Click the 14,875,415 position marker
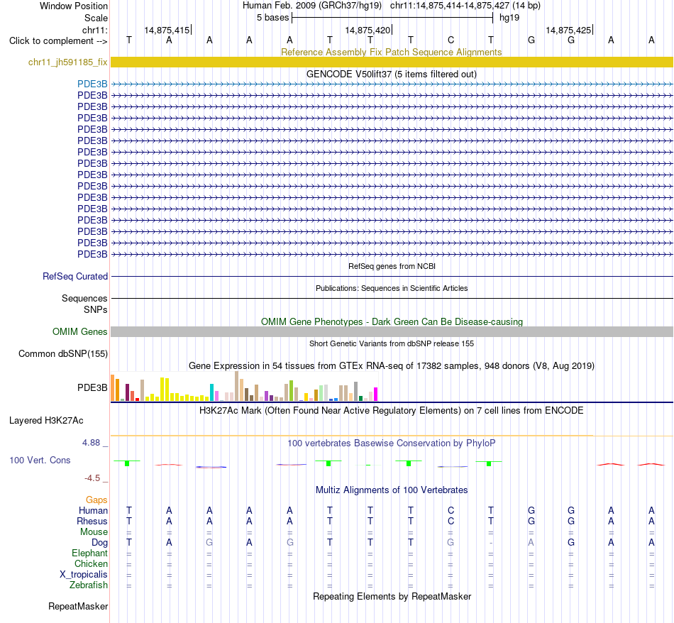Viewport: 674px width, 623px height. (x=167, y=30)
